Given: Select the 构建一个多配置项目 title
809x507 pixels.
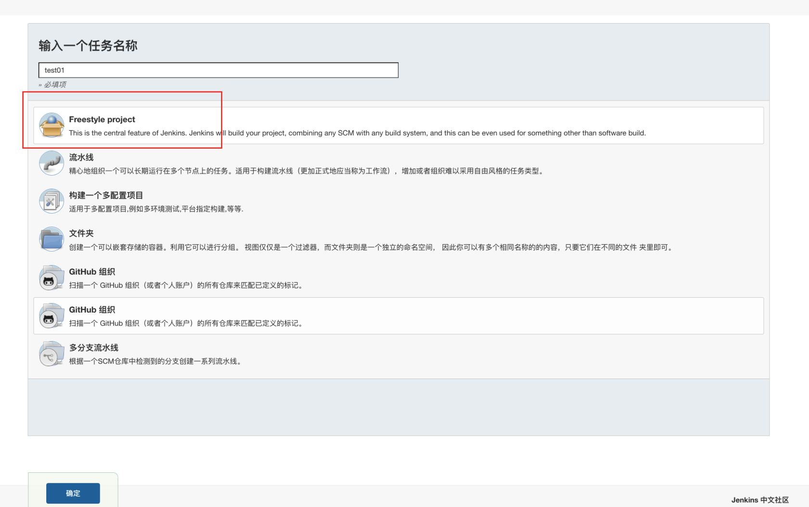Looking at the screenshot, I should 106,195.
